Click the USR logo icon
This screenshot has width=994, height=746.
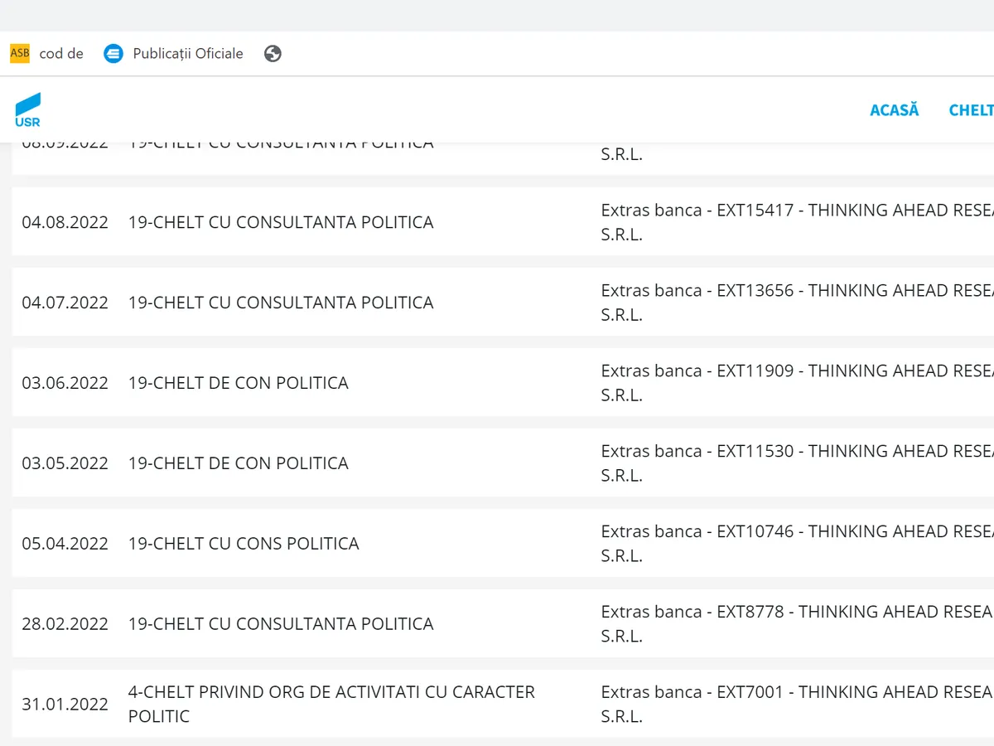click(27, 109)
